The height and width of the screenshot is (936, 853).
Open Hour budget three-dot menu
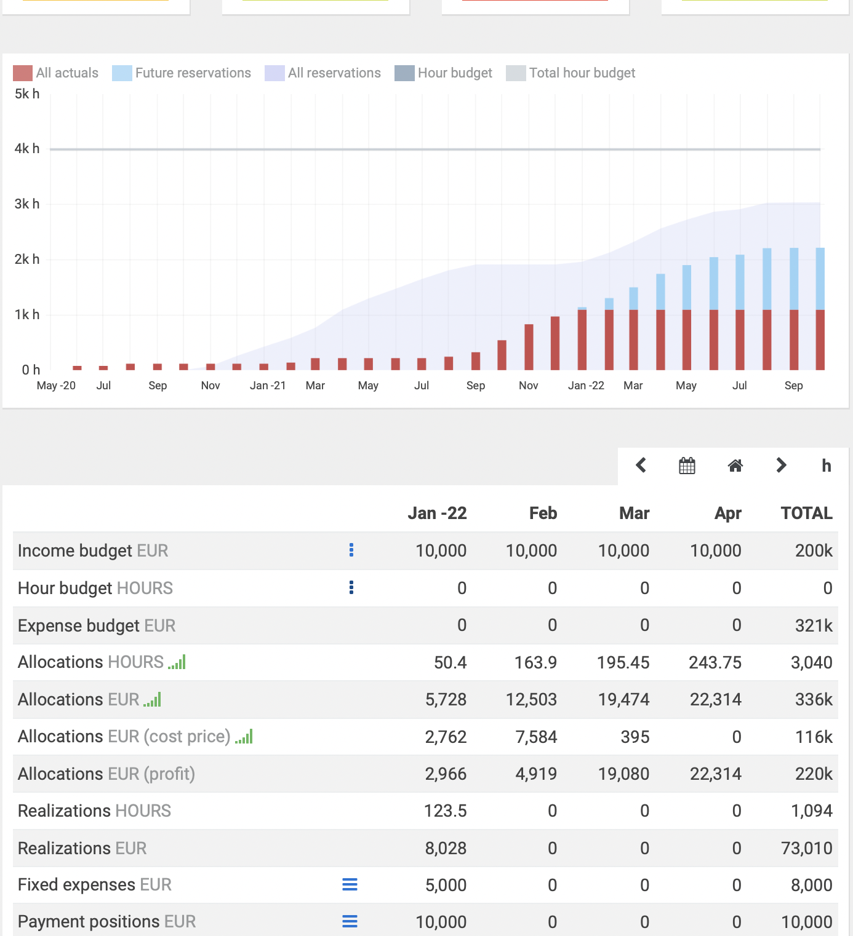(x=351, y=588)
